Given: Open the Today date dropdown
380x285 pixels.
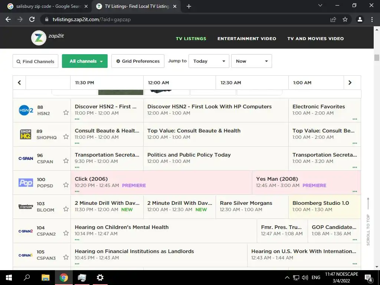Looking at the screenshot, I should [209, 61].
